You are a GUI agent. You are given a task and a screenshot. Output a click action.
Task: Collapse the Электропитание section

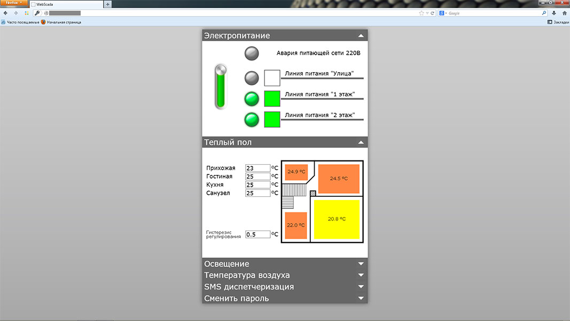tap(361, 36)
